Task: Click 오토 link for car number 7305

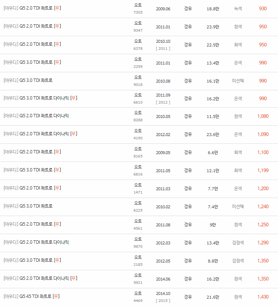Action: point(138,6)
